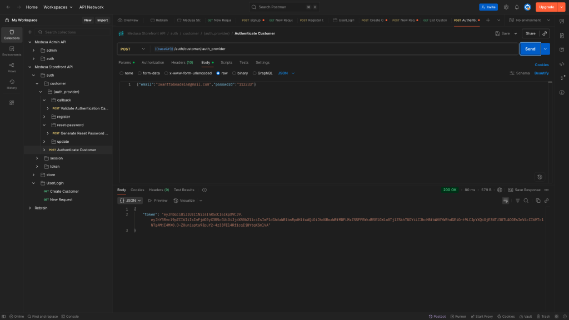Switch to the Params tab
Image resolution: width=569 pixels, height=320 pixels.
[126, 62]
